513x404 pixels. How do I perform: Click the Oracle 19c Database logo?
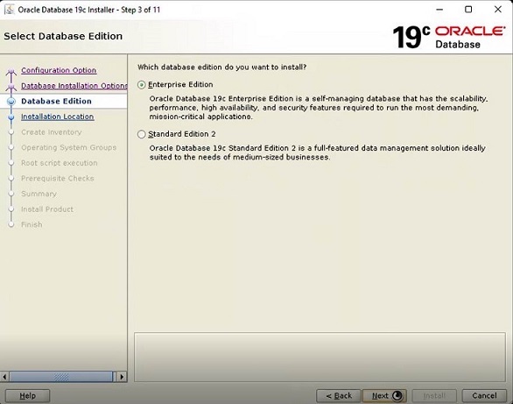point(448,37)
